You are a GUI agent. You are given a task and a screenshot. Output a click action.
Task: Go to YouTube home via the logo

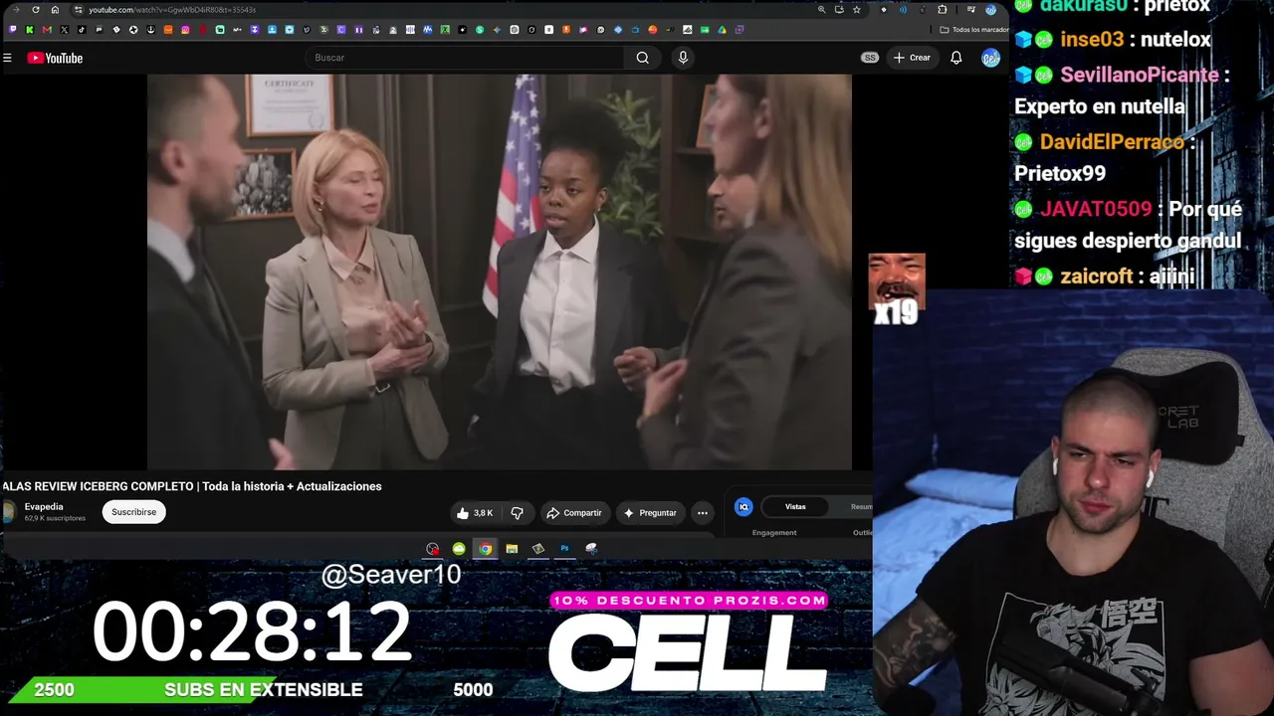55,58
